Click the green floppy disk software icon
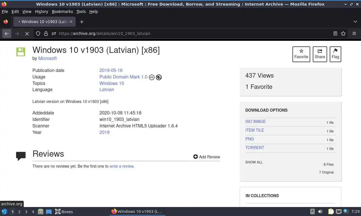This screenshot has height=216, width=361. [x=21, y=52]
